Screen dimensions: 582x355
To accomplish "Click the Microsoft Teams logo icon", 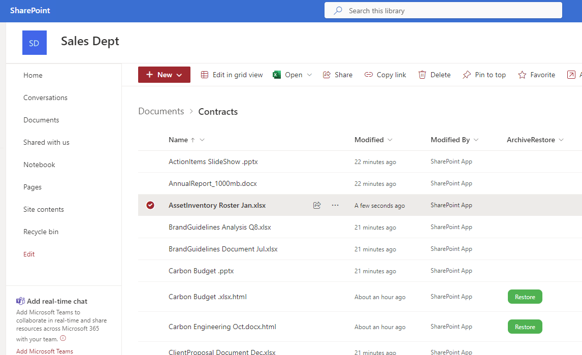I will click(20, 301).
